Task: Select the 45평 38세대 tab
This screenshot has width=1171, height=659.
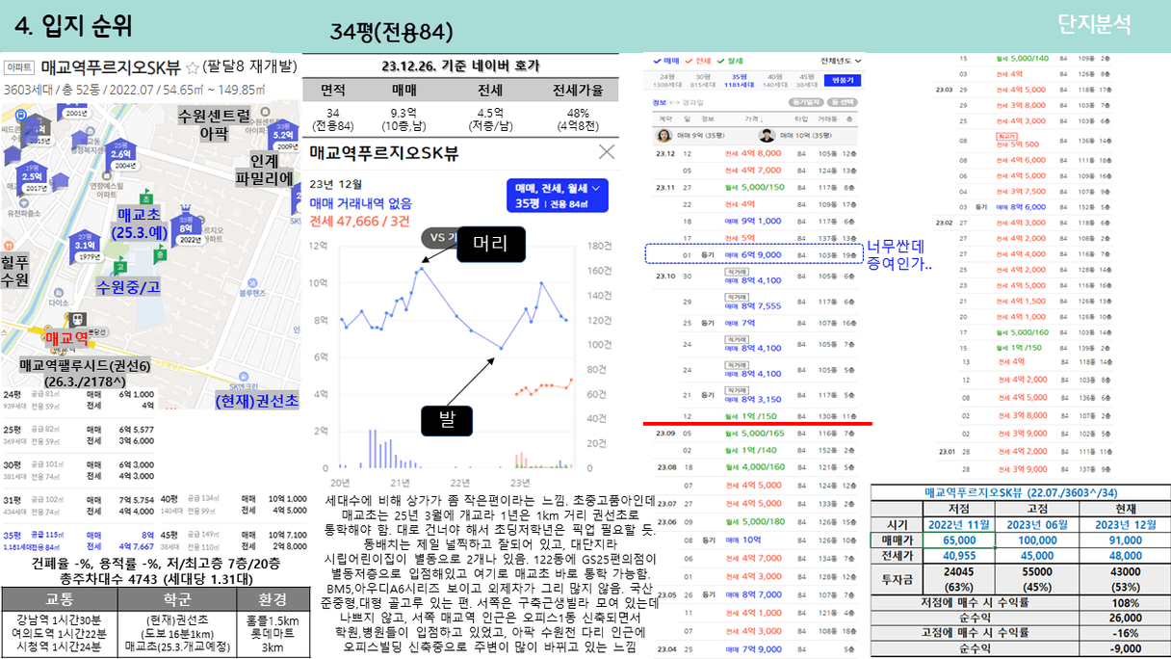Action: pyautogui.click(x=807, y=80)
